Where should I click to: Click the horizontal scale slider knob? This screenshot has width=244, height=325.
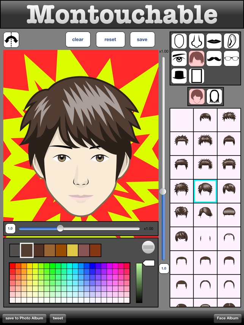click(60, 228)
